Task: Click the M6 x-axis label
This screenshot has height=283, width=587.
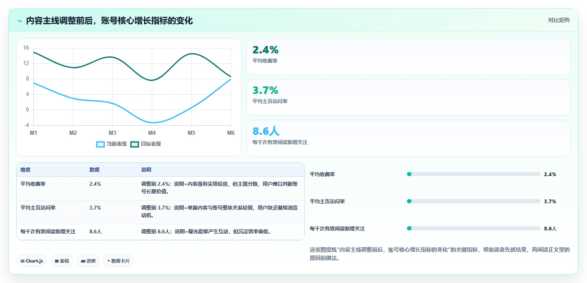Action: tap(231, 133)
